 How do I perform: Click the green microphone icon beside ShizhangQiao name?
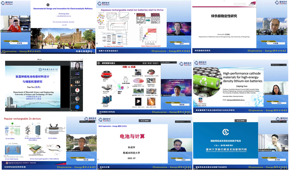click(3, 32)
